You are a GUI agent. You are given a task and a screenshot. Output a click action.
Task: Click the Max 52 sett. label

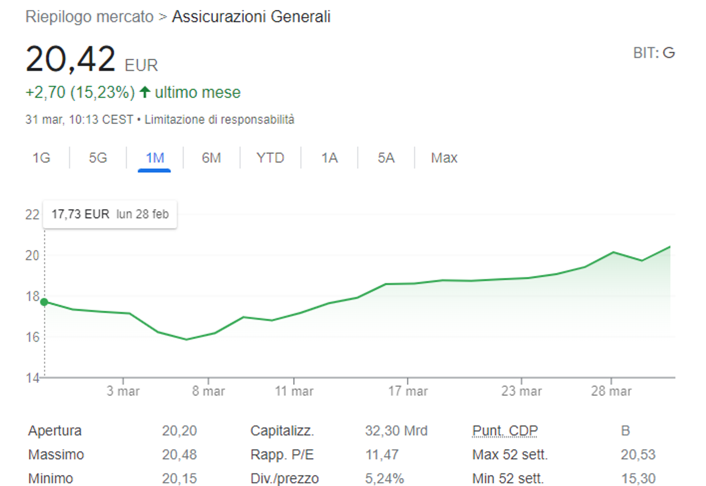click(510, 455)
